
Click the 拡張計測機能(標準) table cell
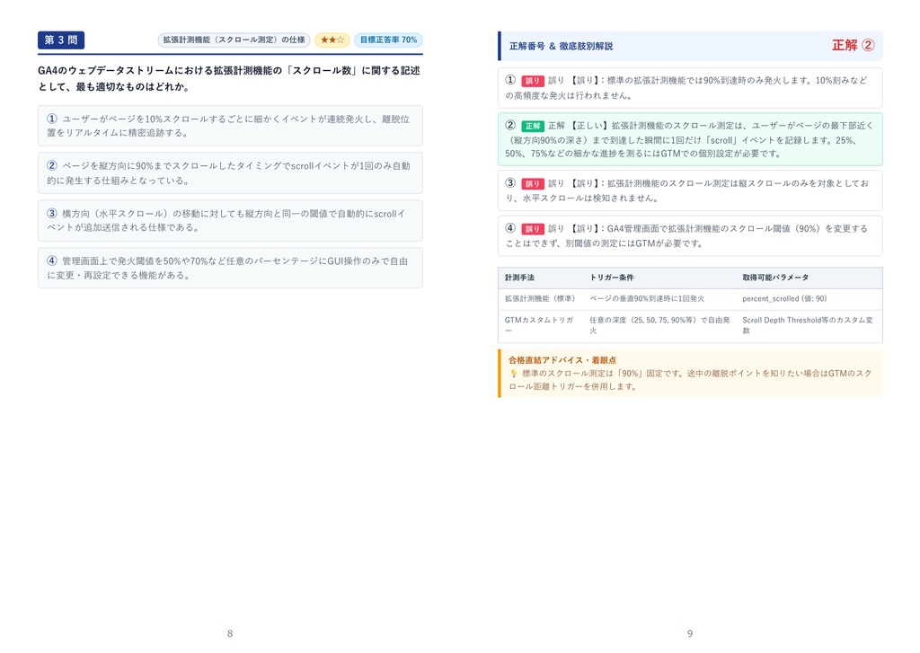tap(541, 298)
